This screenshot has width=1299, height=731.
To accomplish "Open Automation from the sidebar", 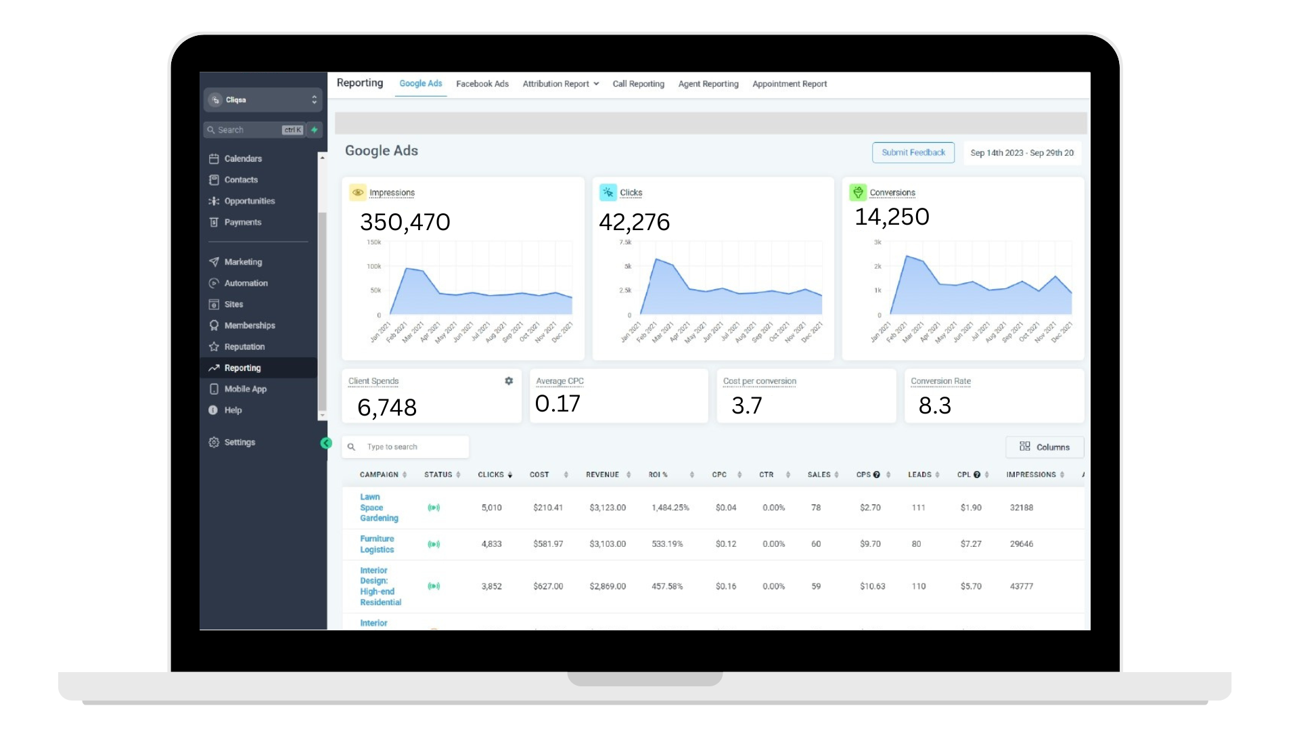I will [x=246, y=283].
